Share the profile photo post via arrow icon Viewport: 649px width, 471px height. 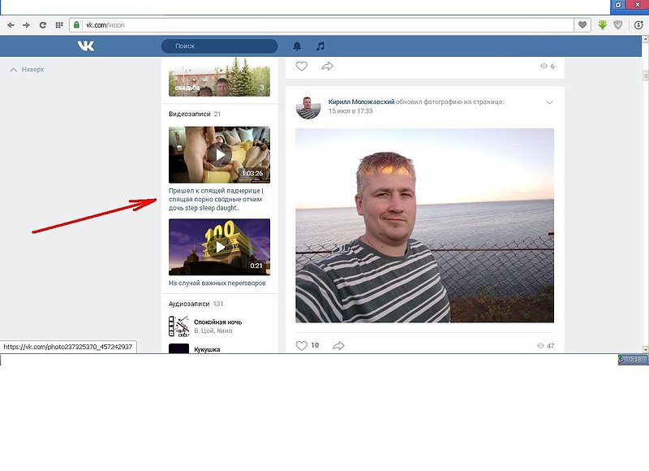click(x=338, y=345)
